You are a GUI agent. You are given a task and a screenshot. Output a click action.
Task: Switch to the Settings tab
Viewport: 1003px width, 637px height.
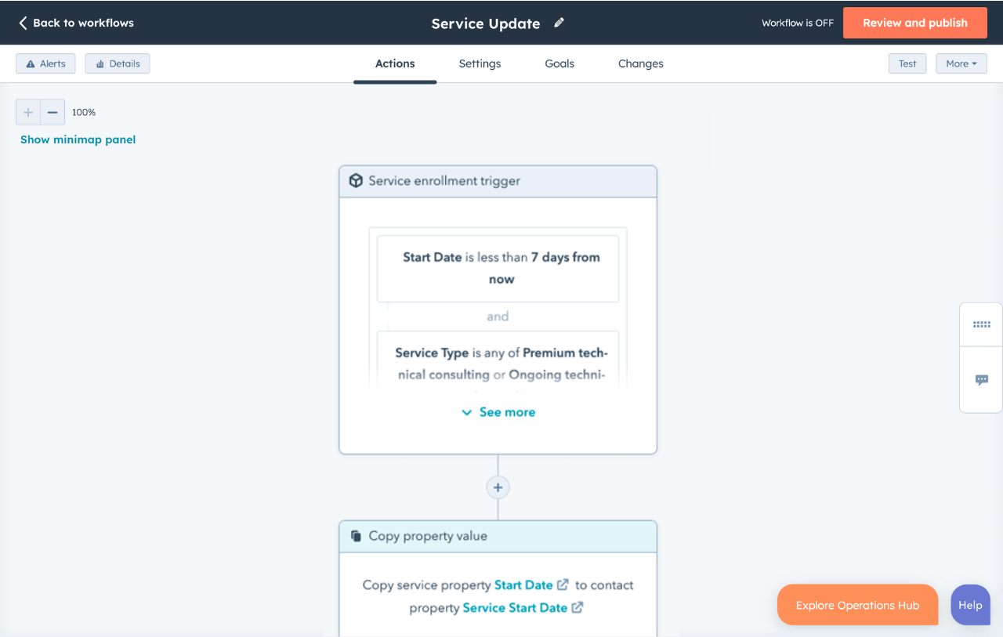pos(480,63)
